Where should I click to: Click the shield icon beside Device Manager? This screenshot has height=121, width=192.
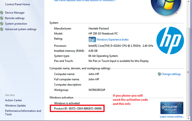point(2,13)
